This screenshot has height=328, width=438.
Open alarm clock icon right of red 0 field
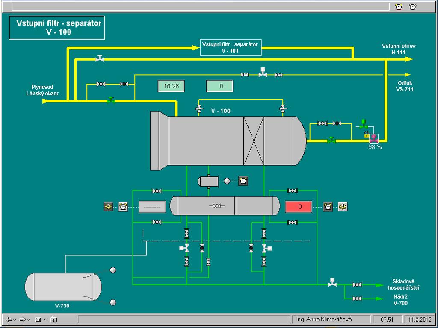(328, 207)
